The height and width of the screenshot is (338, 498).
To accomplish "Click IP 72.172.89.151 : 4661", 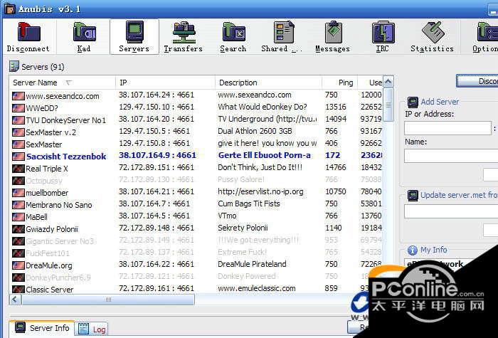I will pyautogui.click(x=157, y=167).
